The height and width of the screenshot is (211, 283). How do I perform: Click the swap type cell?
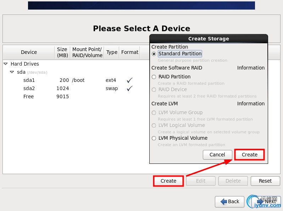112,89
